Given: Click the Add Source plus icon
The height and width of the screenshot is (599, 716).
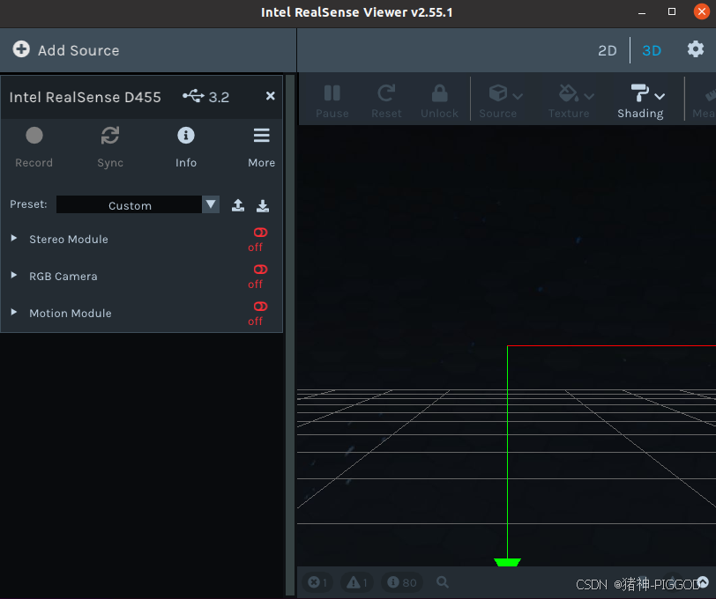Looking at the screenshot, I should (21, 49).
